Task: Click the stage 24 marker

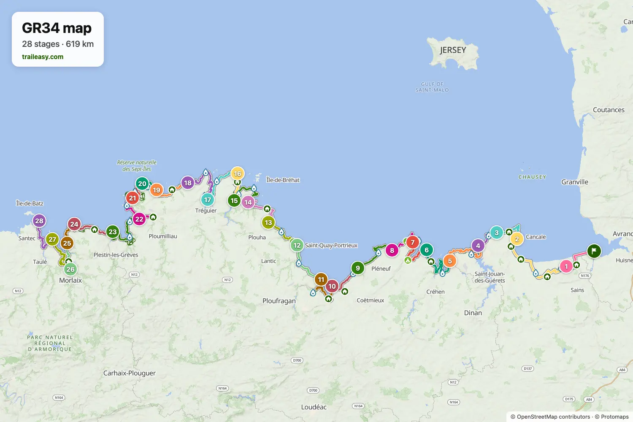Action: [74, 224]
